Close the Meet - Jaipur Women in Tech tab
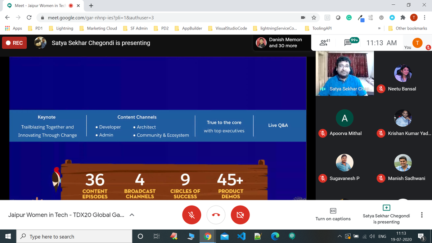This screenshot has width=432, height=243. click(78, 6)
